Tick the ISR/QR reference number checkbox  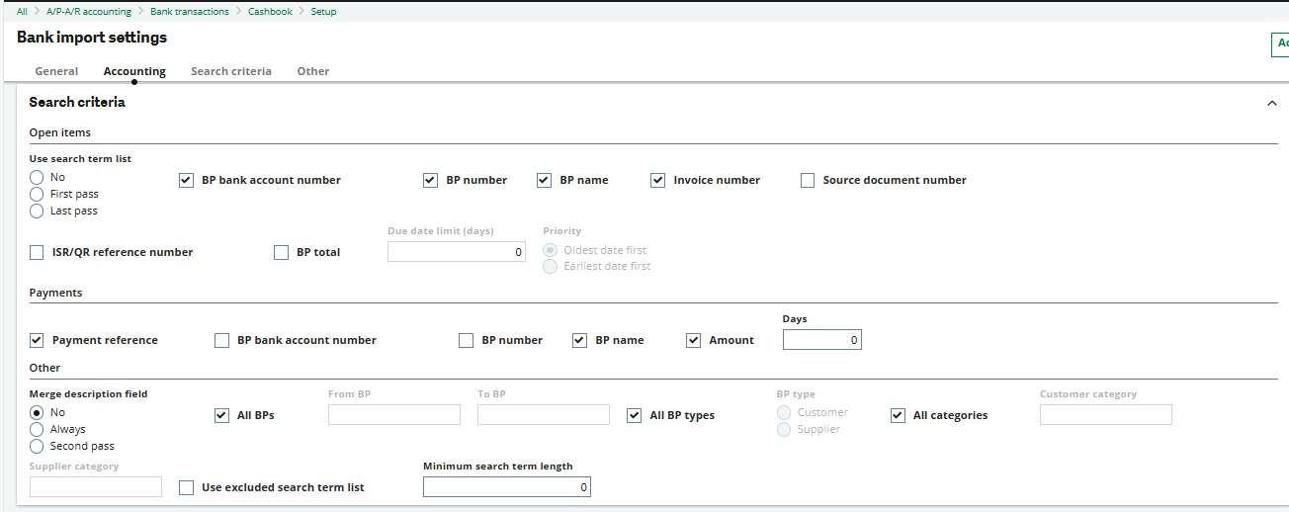tap(37, 252)
